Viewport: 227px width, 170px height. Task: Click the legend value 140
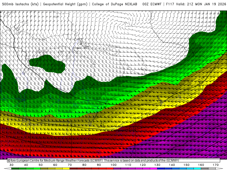172,165
